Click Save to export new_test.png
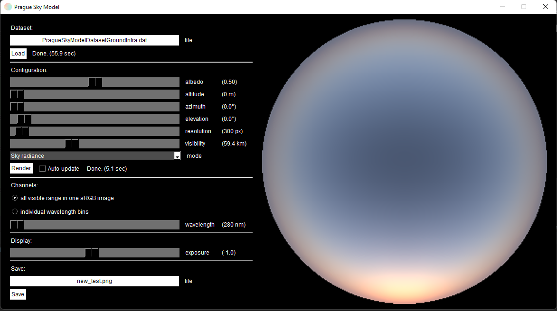The image size is (557, 311). coord(18,294)
